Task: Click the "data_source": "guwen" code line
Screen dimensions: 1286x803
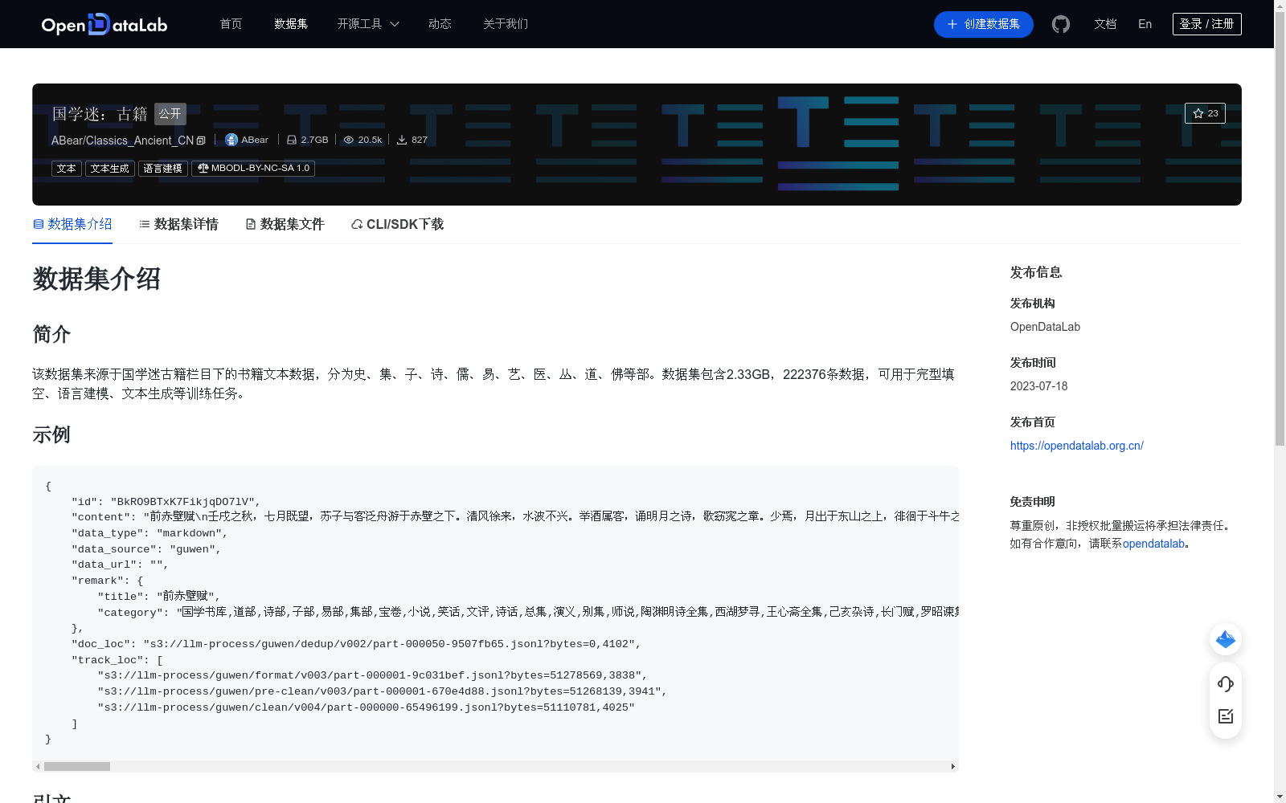Action: (x=146, y=549)
